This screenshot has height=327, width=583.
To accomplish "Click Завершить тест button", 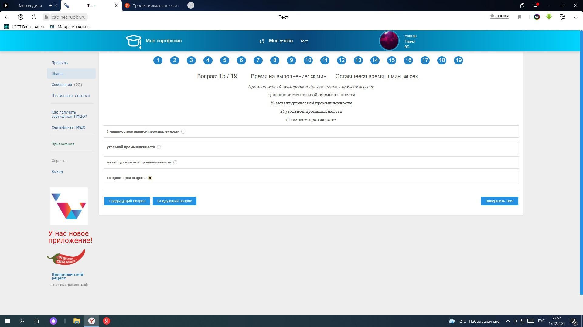I will point(499,201).
